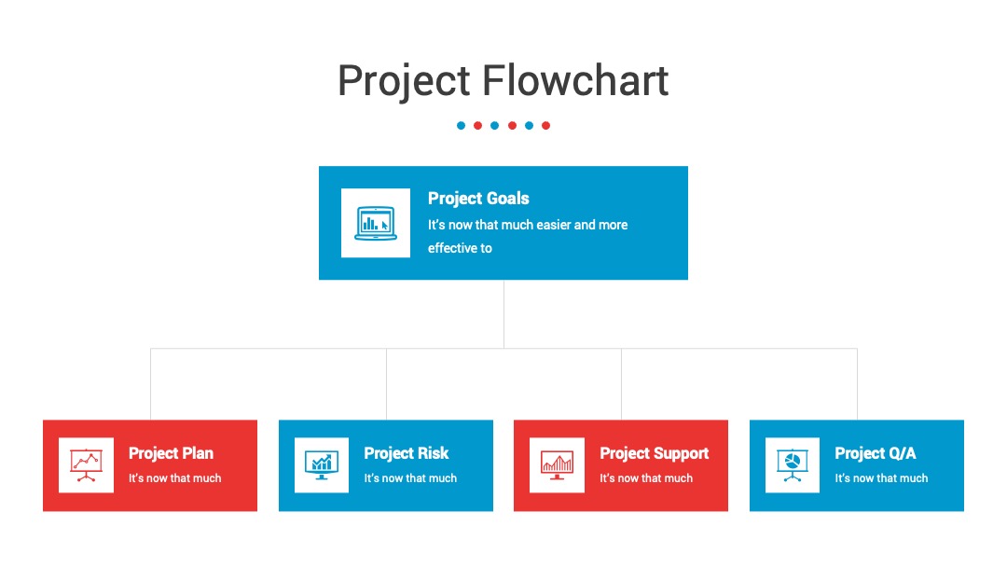
Task: Click the area chart monitor icon in Project Support
Action: click(x=557, y=465)
